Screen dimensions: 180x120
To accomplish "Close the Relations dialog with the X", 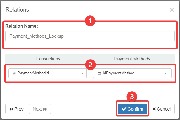I will (172, 10).
